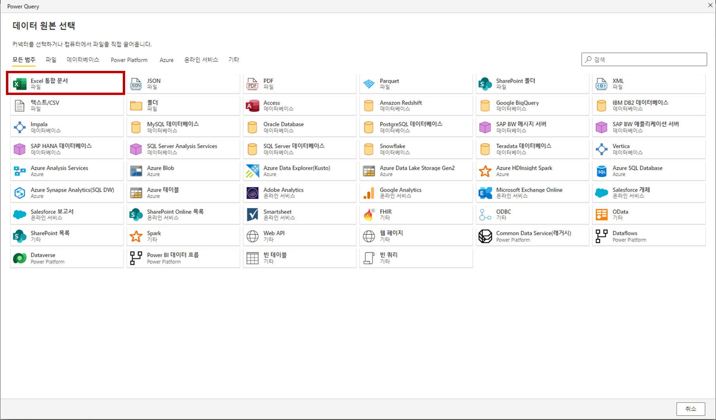Pick the 빈 쿼리 script icon
Screen dimensions: 716x420
(x=369, y=258)
